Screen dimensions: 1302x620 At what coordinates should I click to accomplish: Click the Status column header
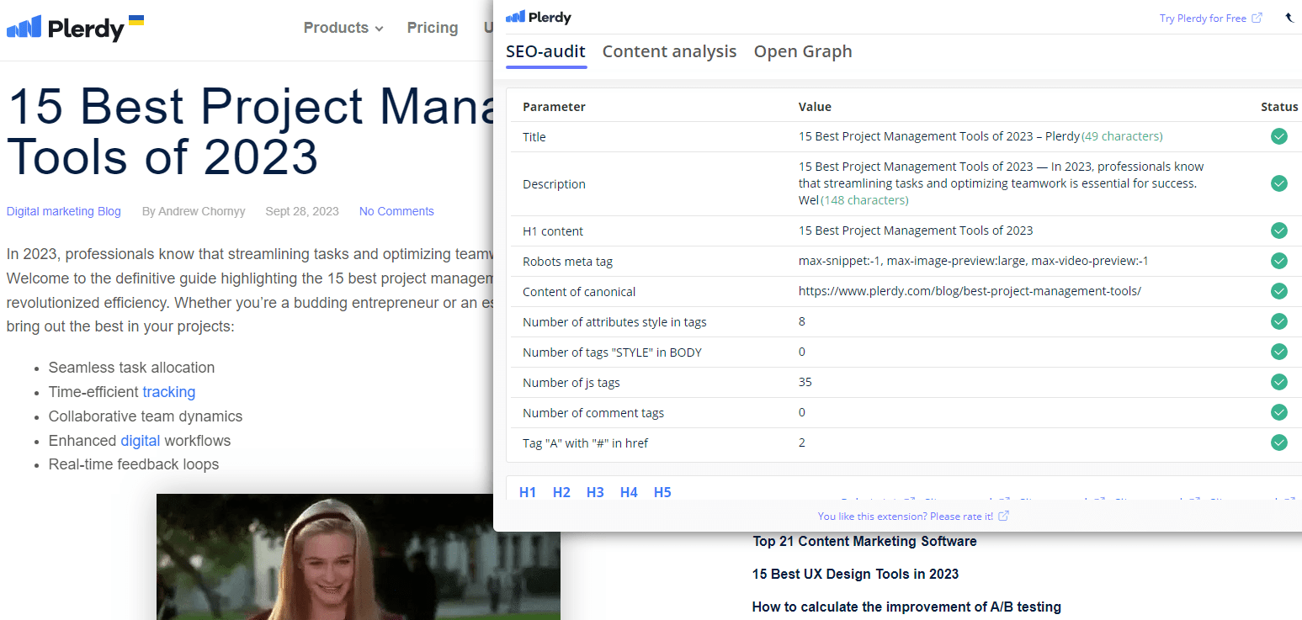[1279, 107]
